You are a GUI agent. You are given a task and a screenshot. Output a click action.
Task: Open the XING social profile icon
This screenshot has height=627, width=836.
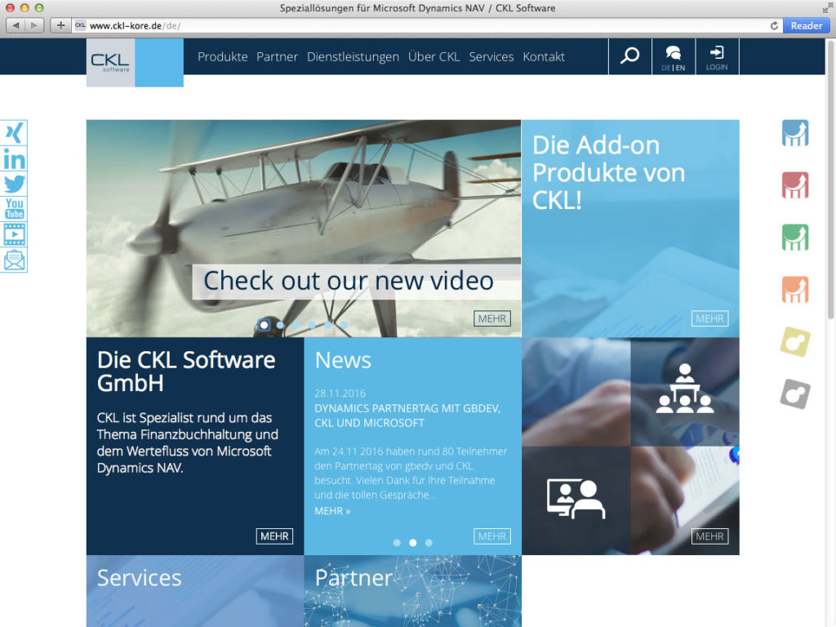14,133
